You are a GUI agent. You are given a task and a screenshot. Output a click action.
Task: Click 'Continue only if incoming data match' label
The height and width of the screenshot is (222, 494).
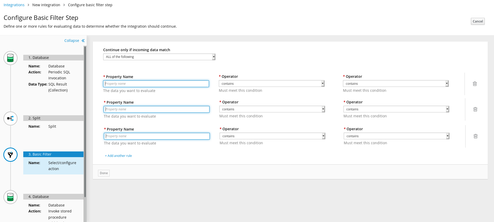tap(137, 50)
